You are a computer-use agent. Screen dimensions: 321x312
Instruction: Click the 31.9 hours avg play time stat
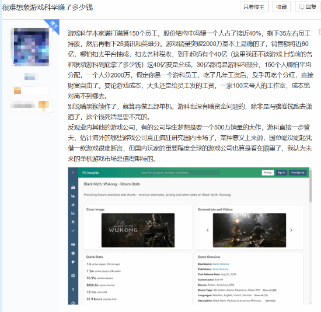tap(102, 299)
